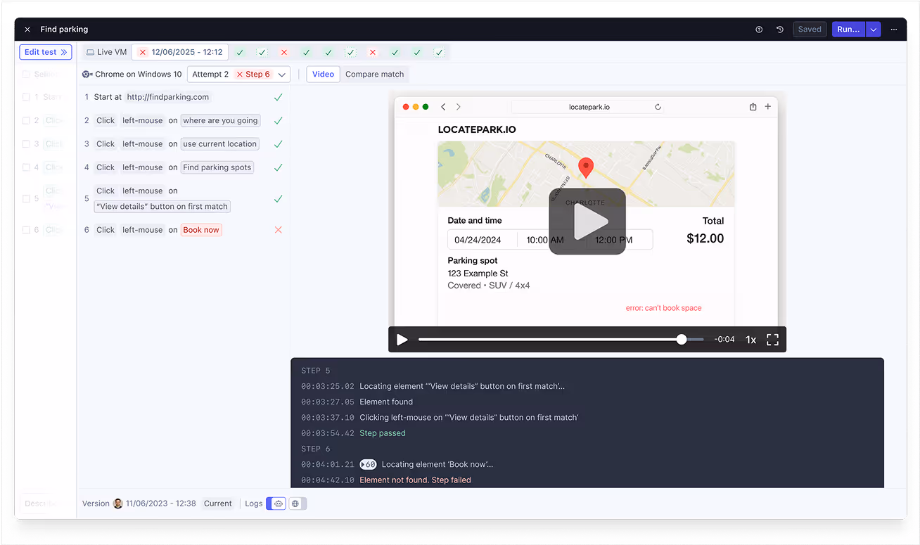Click the 11/06/2023 - 12:38 version label
Image resolution: width=920 pixels, height=545 pixels.
(161, 504)
